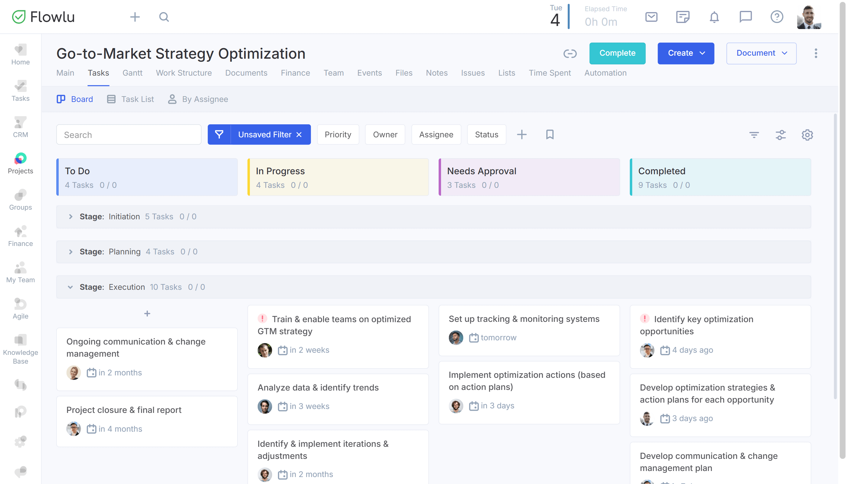This screenshot has height=484, width=847.
Task: Click the To Do column header
Action: [x=147, y=177]
